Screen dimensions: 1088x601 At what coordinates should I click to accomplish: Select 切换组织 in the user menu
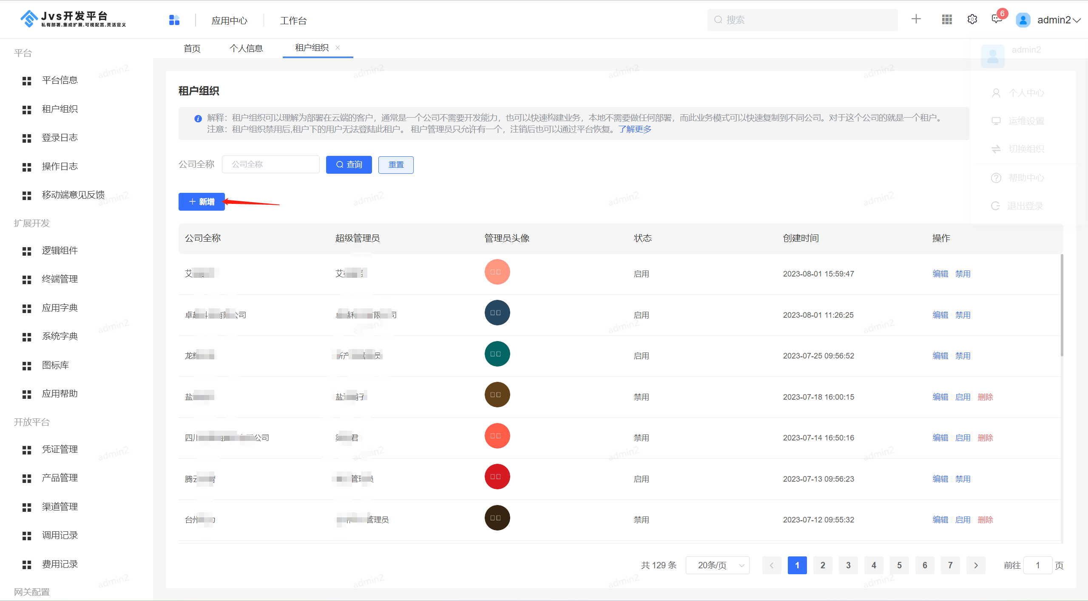point(1018,149)
